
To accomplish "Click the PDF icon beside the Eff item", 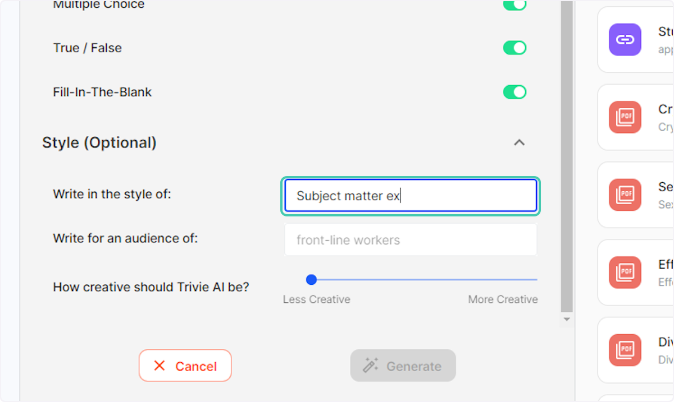I will pyautogui.click(x=625, y=272).
